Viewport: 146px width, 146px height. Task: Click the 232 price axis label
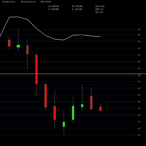coord(139,82)
